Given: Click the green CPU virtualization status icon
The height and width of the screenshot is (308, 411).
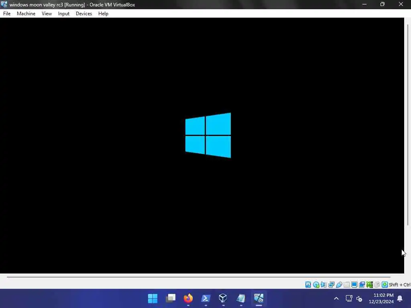Looking at the screenshot, I should click(x=370, y=284).
